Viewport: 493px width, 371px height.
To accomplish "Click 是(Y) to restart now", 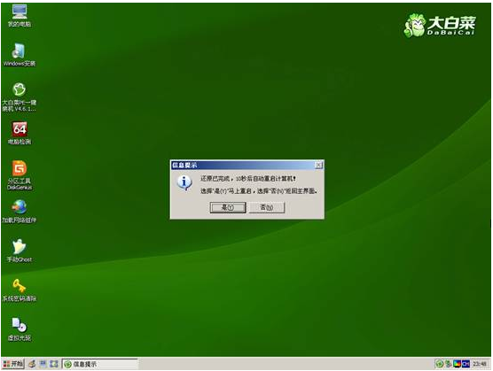I will (228, 207).
